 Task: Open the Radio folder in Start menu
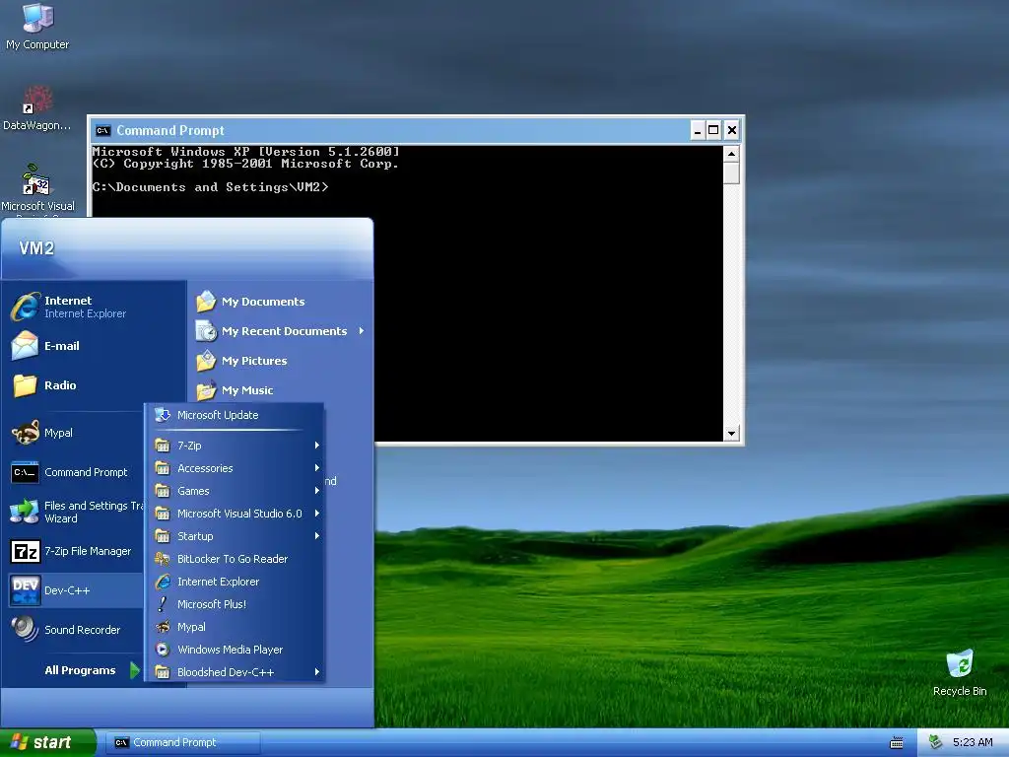pyautogui.click(x=96, y=385)
